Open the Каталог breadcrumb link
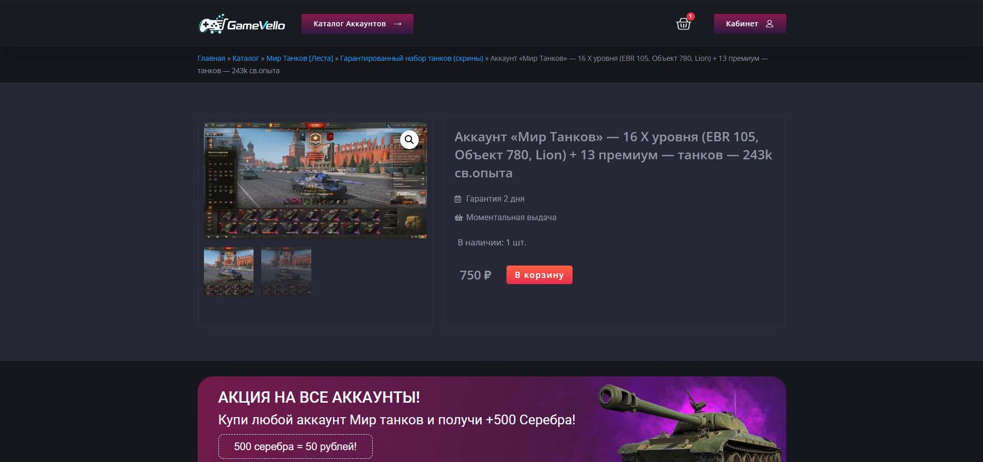Image resolution: width=983 pixels, height=462 pixels. [246, 58]
